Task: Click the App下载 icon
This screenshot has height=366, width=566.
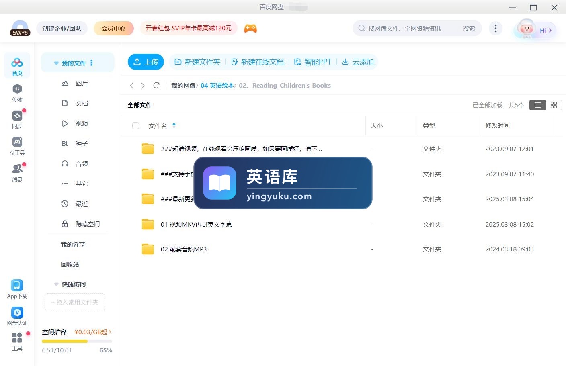Action: [x=17, y=289]
